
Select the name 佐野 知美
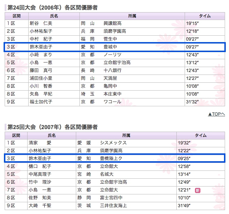[40, 198]
